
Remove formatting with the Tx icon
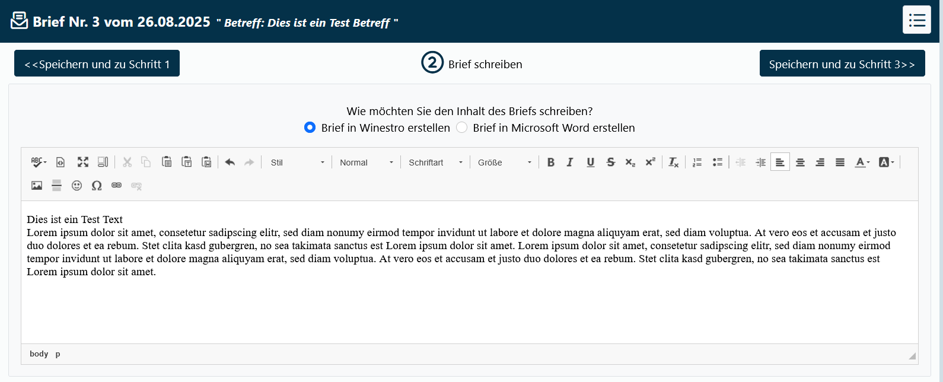point(674,163)
